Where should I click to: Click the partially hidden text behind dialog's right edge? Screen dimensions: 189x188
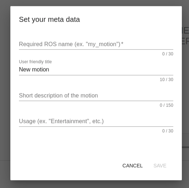[185, 36]
